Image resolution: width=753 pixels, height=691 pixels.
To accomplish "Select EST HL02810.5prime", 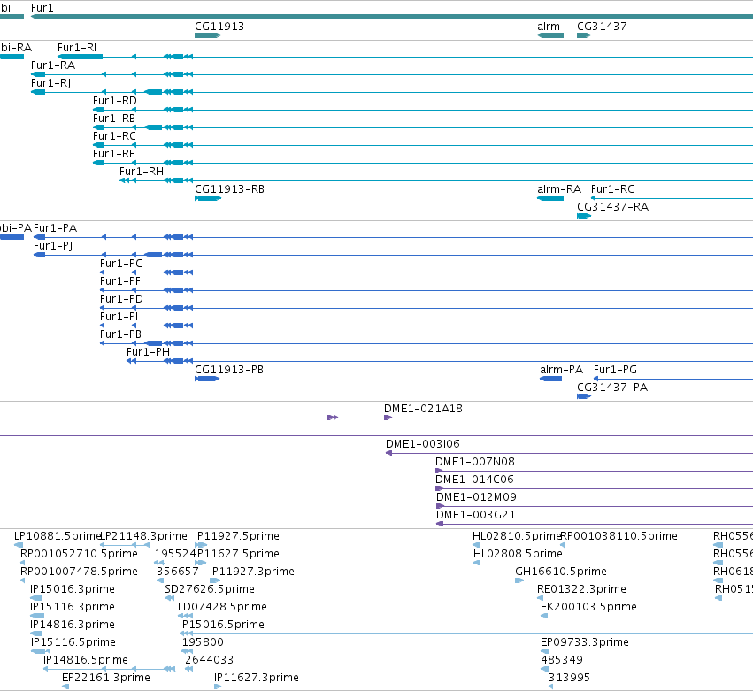I will 476,545.
